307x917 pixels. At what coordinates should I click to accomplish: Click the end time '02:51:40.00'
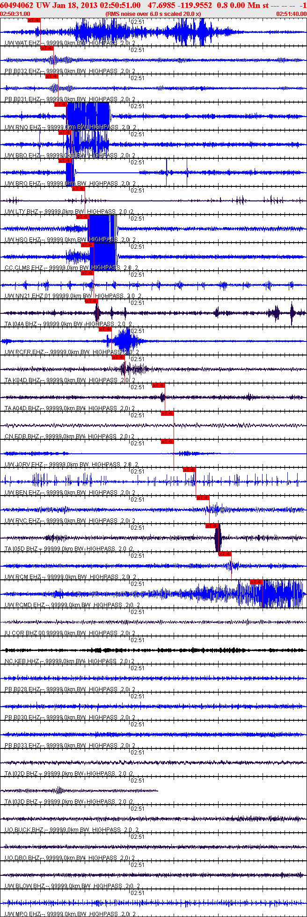[x=291, y=14]
